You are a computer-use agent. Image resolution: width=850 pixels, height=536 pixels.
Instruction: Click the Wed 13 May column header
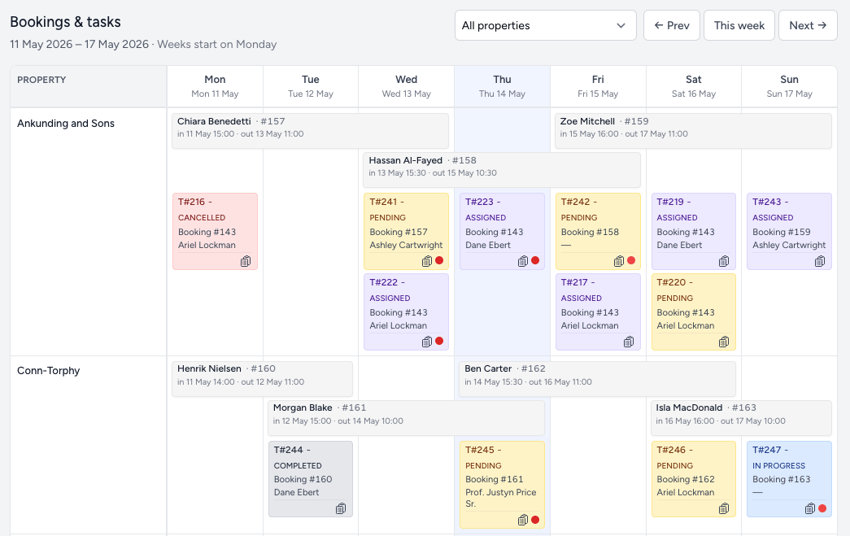pyautogui.click(x=406, y=86)
